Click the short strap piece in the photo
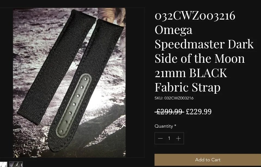The height and width of the screenshot is (167, 261). point(57,67)
